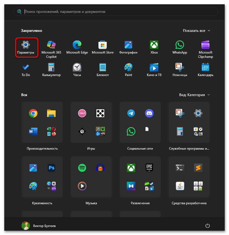
Task: Open Microsoft Clipchamp
Action: pos(205,50)
